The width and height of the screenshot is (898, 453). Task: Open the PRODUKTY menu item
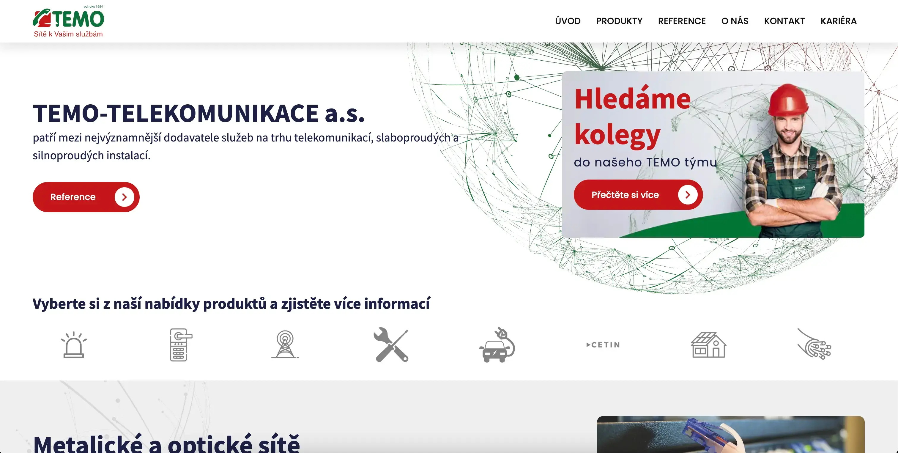point(620,21)
